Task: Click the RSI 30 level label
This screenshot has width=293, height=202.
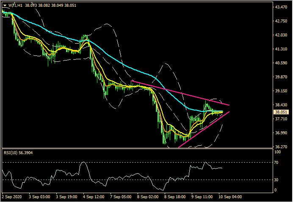Action: coord(278,180)
